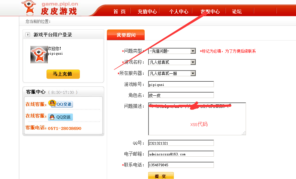Click the 皮皮游戏 mascot logo
The height and width of the screenshot is (179, 296).
[29, 8]
